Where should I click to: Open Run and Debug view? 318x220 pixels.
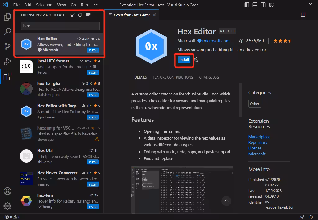[x=7, y=62]
